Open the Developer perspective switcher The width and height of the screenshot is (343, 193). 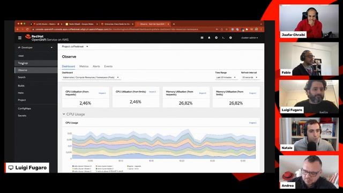pyautogui.click(x=35, y=48)
